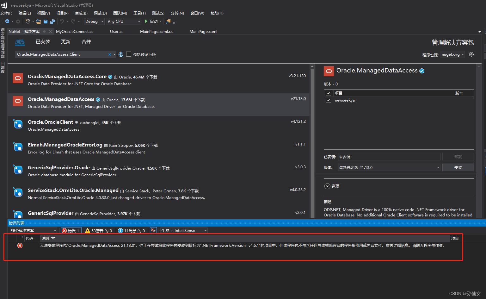Viewport: 486px width, 299px height.
Task: Click the New Project toolbar icon
Action: [x=28, y=21]
